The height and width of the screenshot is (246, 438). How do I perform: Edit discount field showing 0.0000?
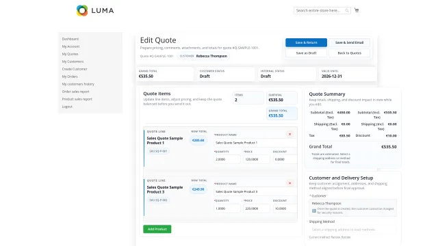tap(285, 159)
